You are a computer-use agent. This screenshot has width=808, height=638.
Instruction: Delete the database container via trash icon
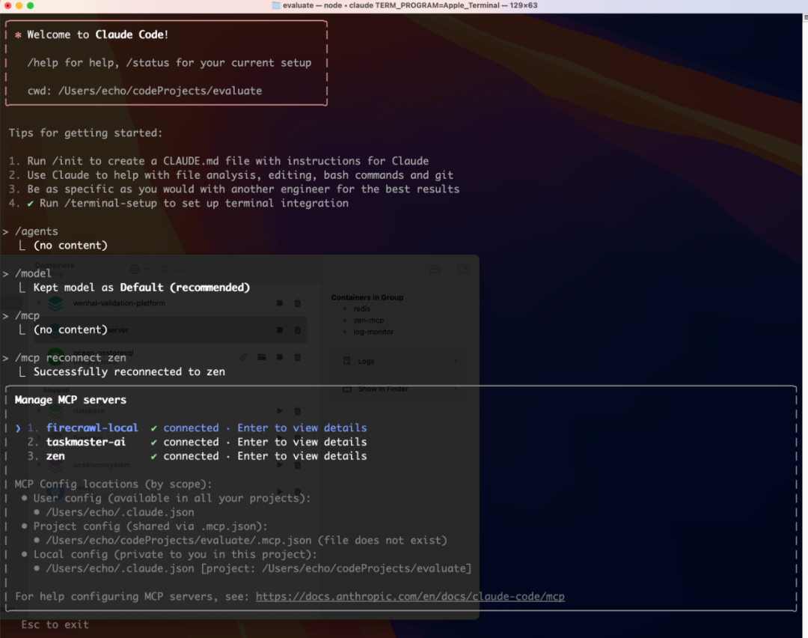(x=297, y=411)
